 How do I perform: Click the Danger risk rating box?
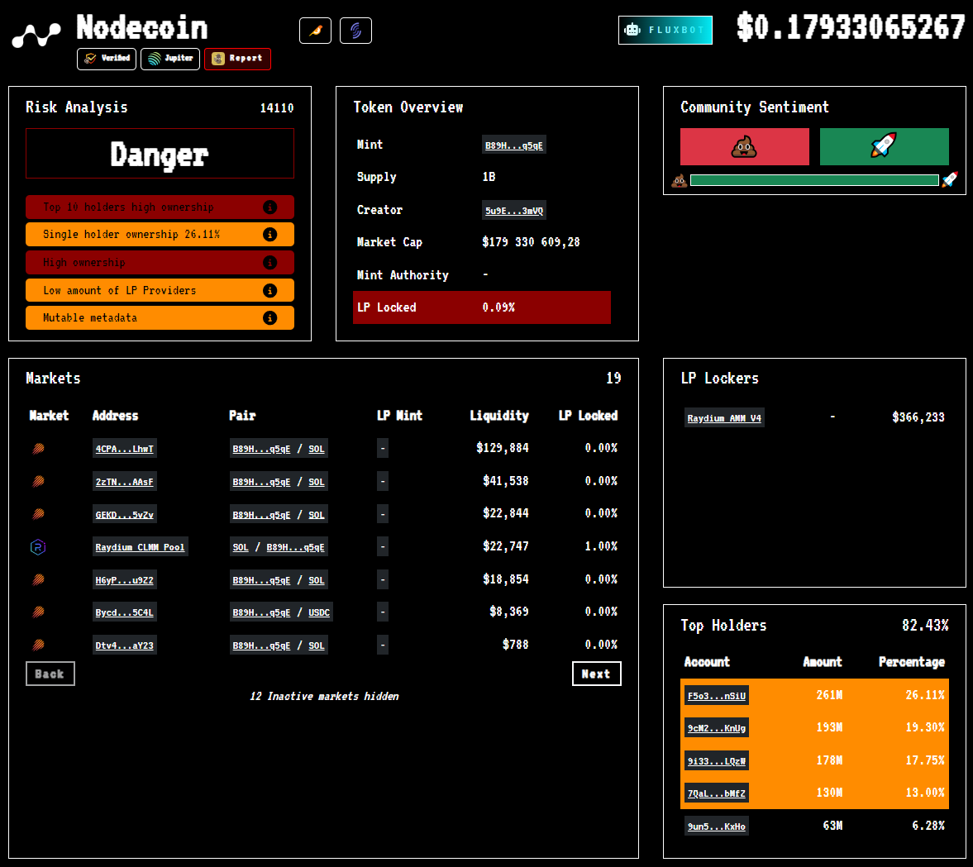160,153
